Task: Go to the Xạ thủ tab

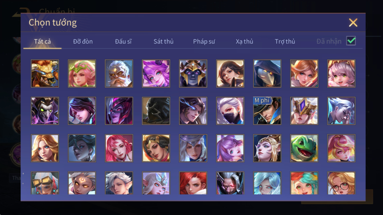Action: click(x=244, y=42)
